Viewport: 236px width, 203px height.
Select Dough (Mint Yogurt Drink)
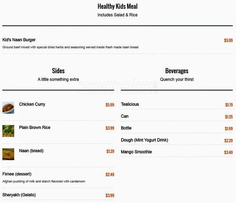(x=144, y=140)
